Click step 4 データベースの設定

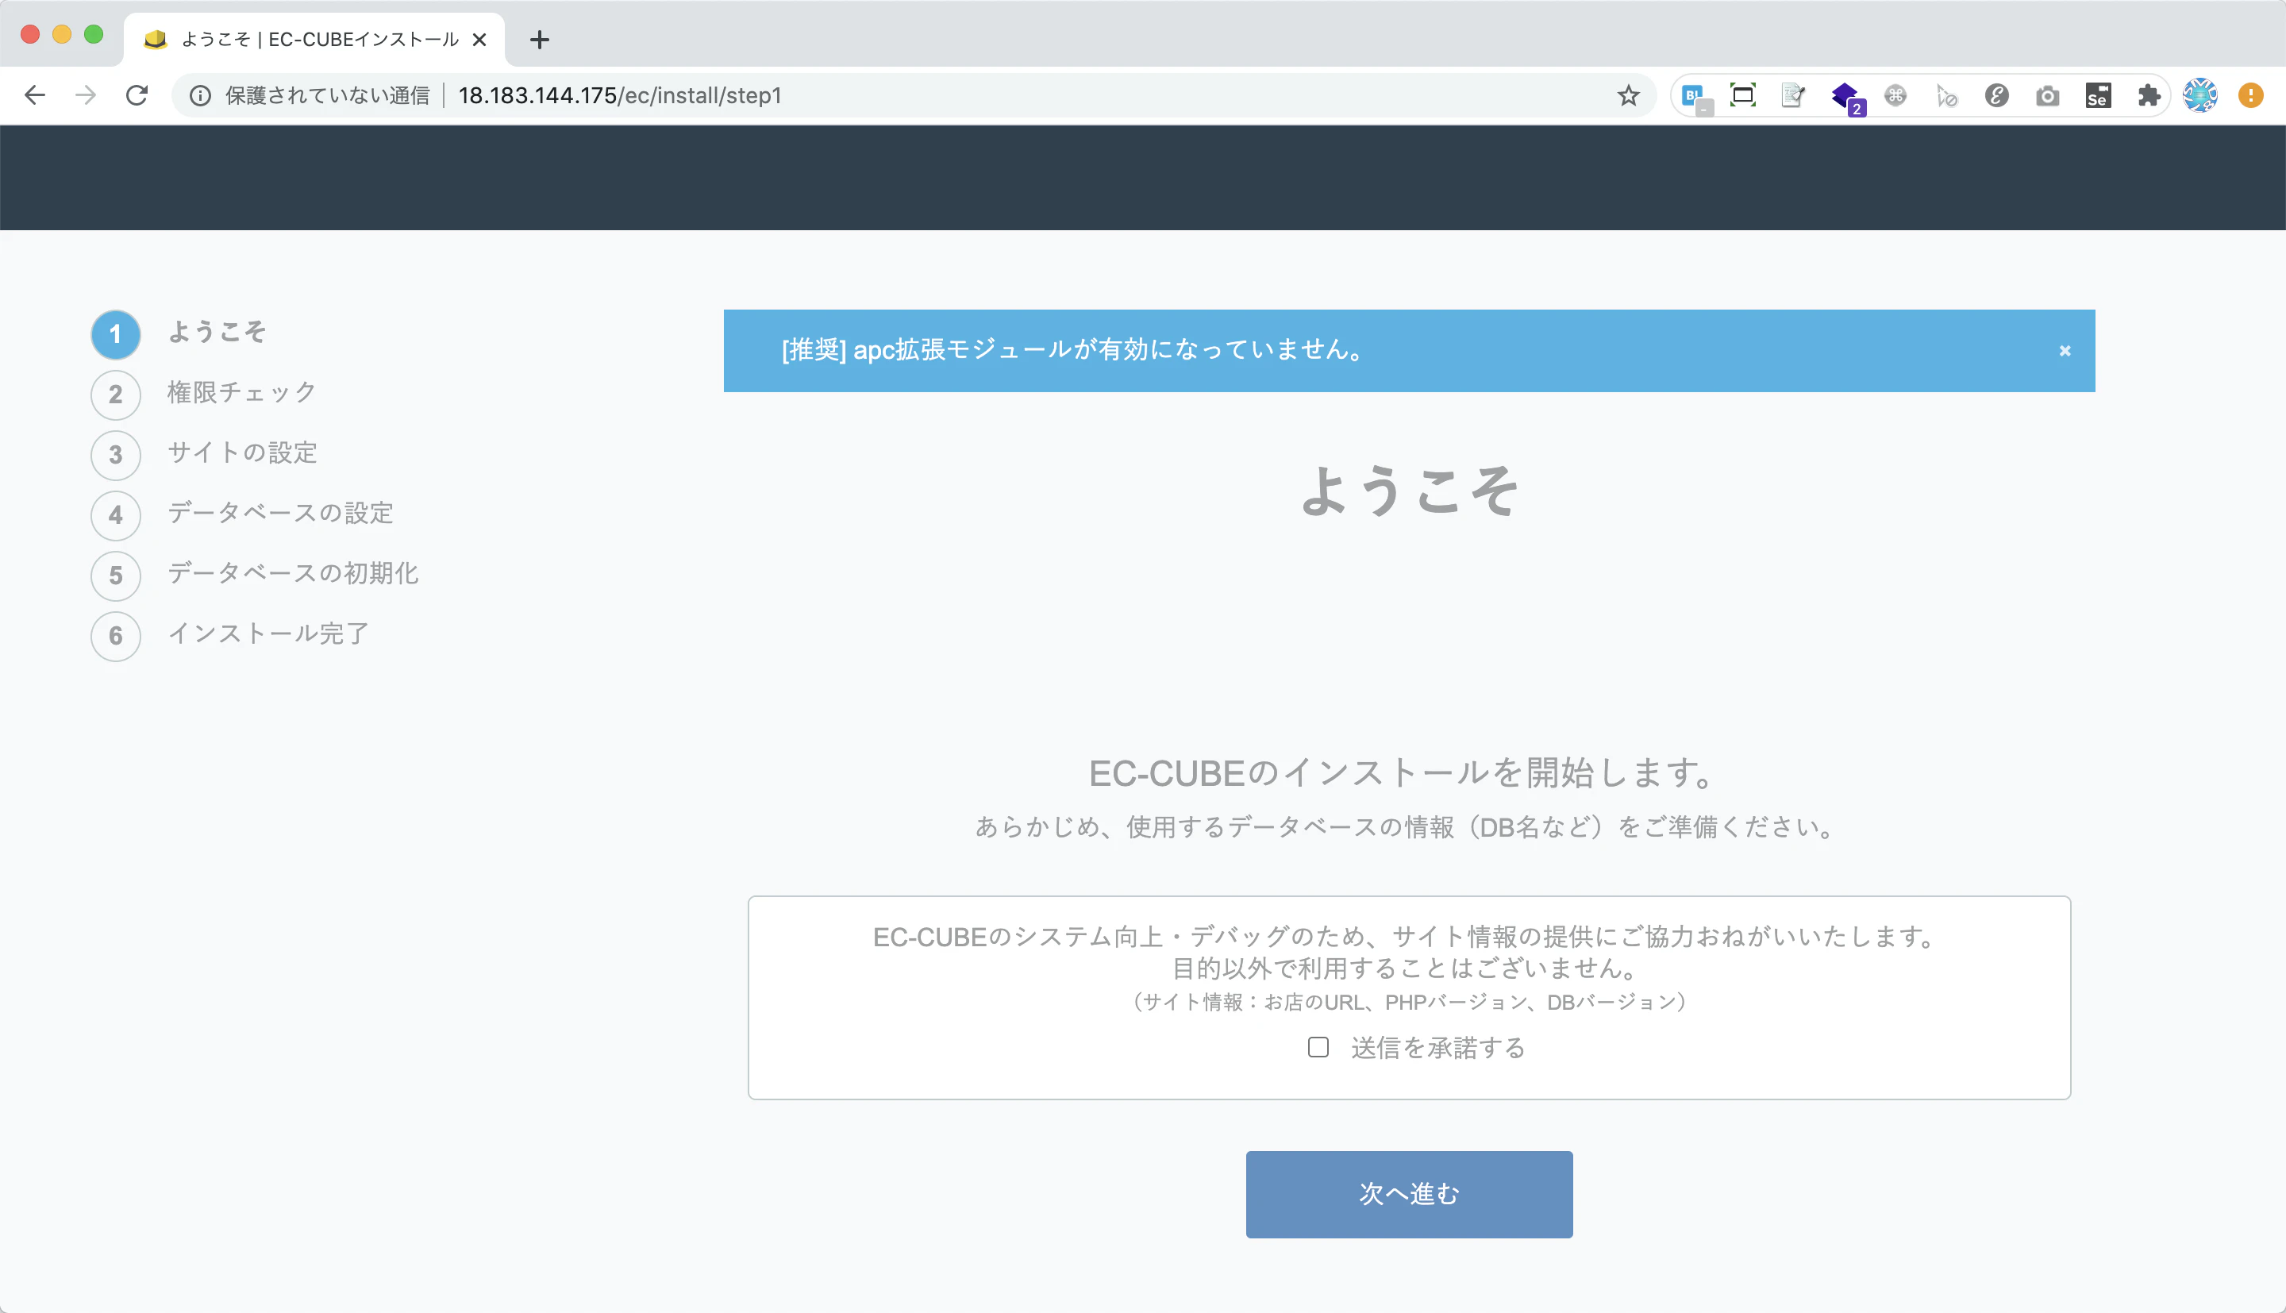[x=241, y=515]
